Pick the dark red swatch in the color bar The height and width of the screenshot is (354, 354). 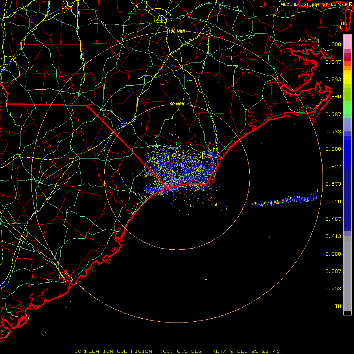coord(347,59)
